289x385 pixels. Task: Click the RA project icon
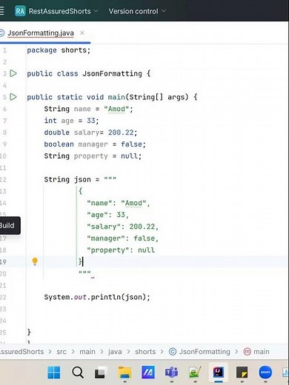point(20,11)
